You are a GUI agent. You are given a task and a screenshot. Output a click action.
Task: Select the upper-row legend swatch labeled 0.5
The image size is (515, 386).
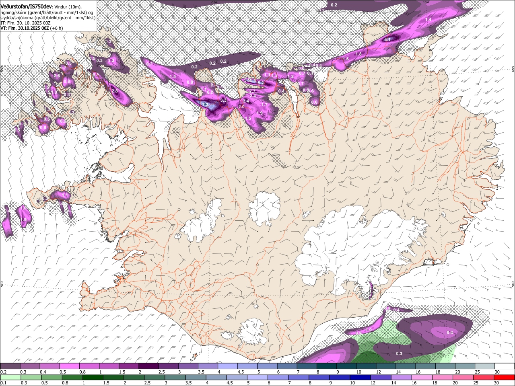click(x=69, y=366)
